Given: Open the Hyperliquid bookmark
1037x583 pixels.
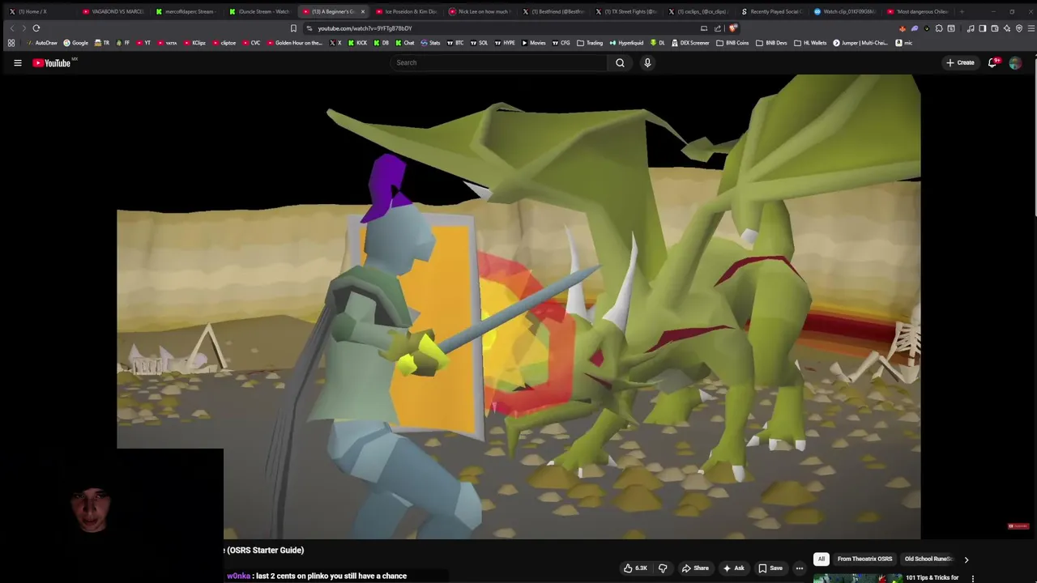Looking at the screenshot, I should 627,43.
